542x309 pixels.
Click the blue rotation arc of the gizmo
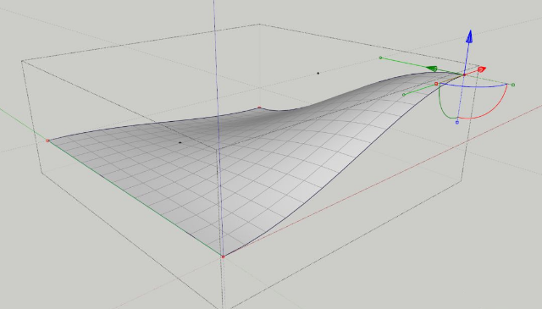click(x=473, y=86)
